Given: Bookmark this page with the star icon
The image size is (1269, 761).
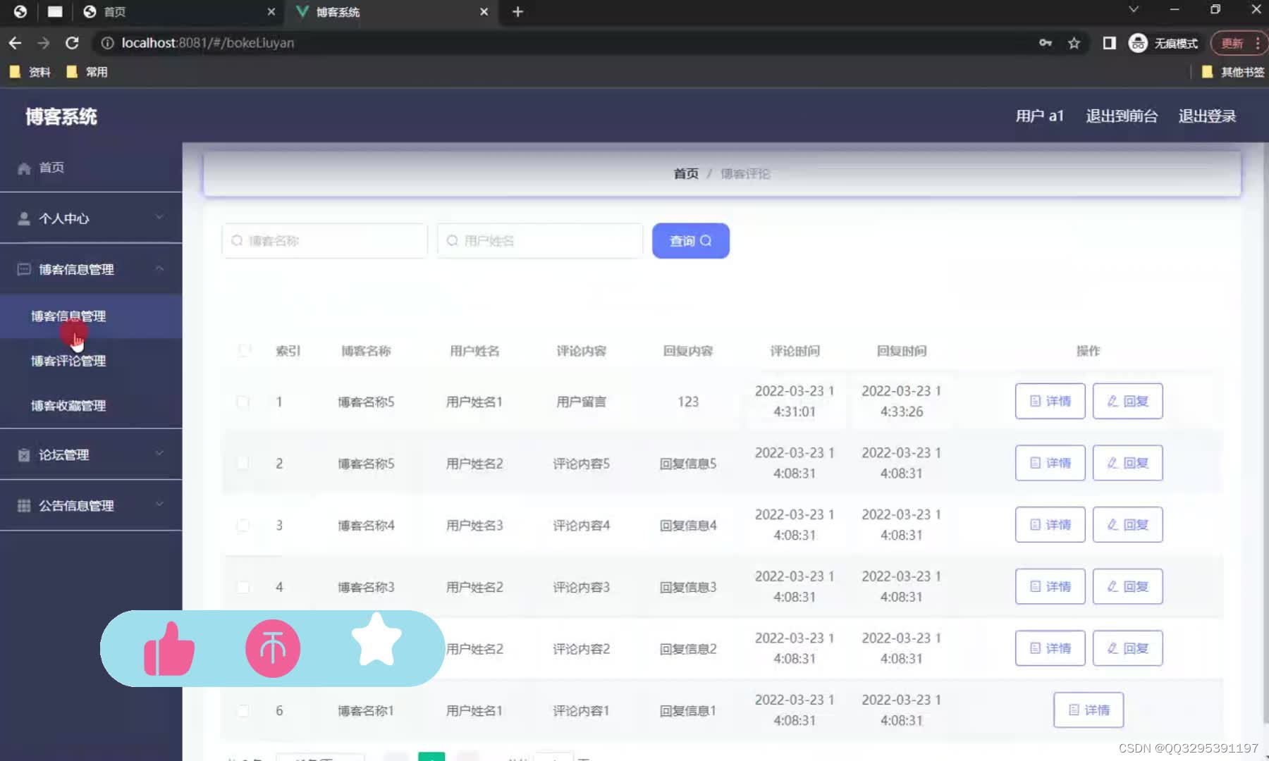Looking at the screenshot, I should click(1074, 43).
